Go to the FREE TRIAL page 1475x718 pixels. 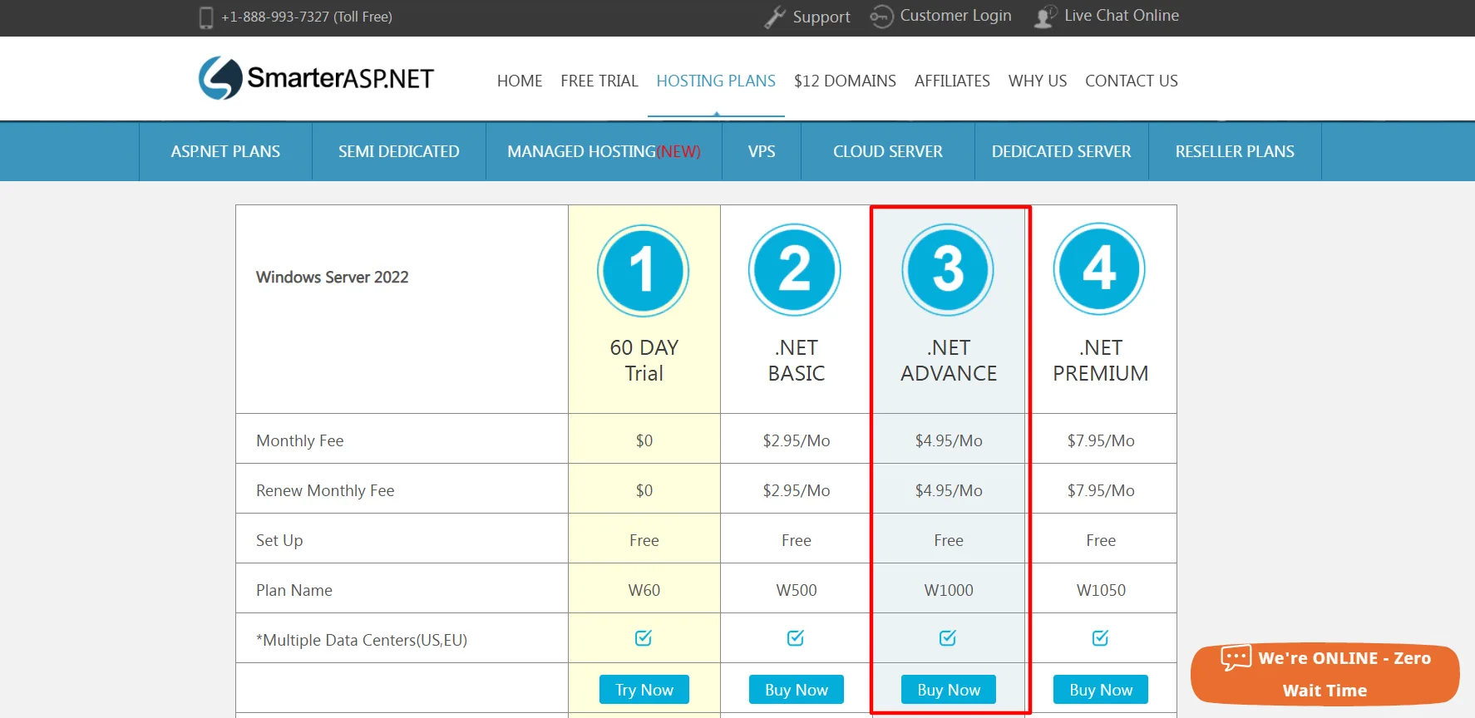[599, 81]
